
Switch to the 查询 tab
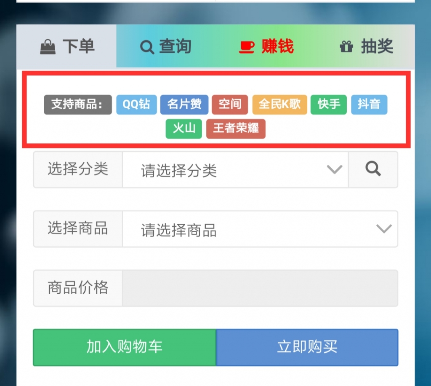click(166, 46)
